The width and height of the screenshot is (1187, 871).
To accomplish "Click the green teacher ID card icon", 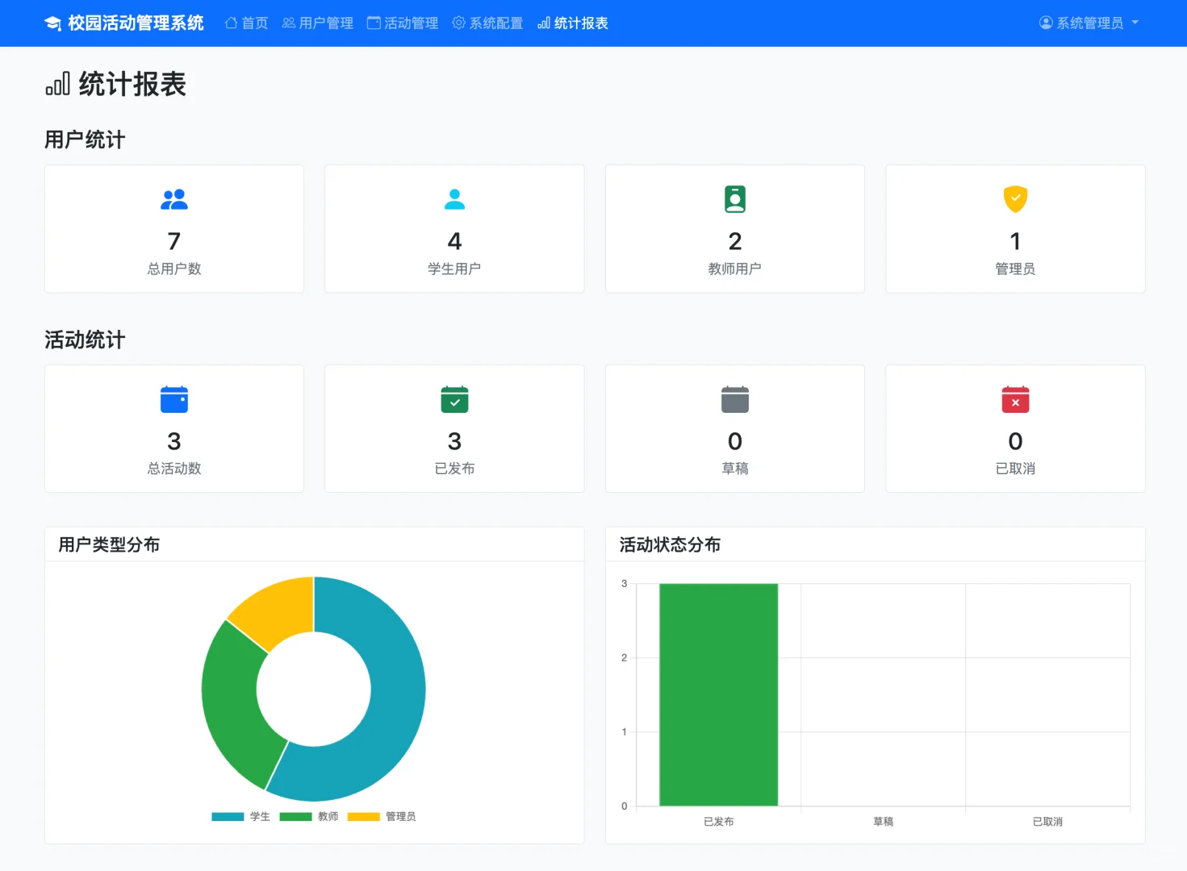I will [734, 199].
